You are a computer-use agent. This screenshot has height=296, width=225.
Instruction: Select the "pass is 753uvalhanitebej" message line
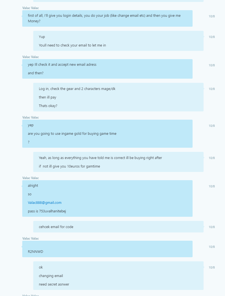point(47,211)
